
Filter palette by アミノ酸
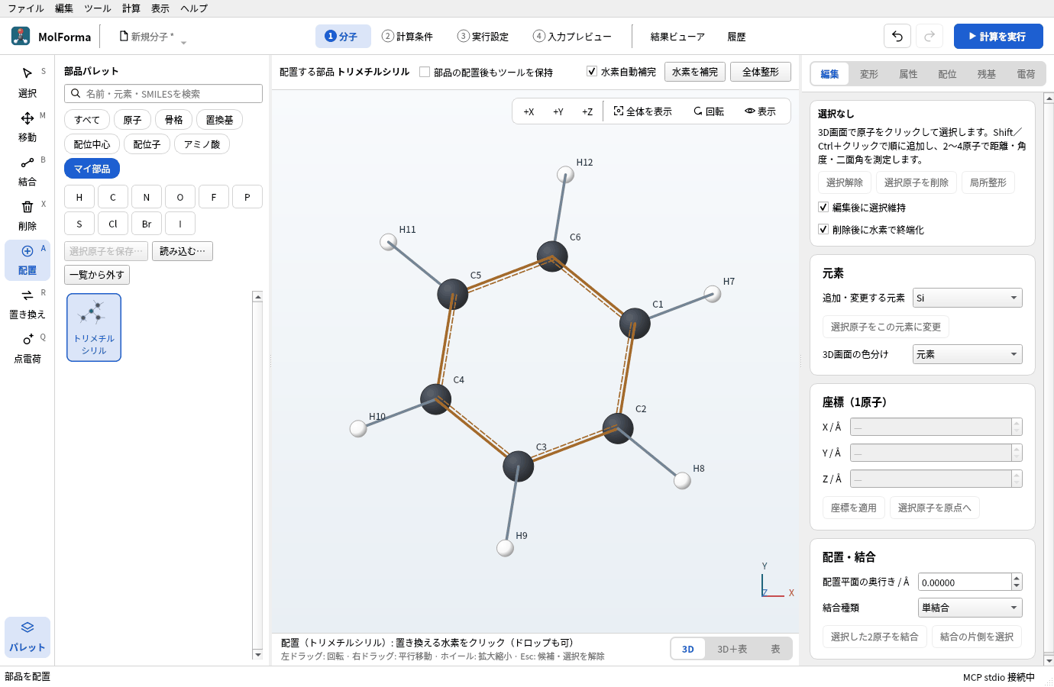pos(202,144)
